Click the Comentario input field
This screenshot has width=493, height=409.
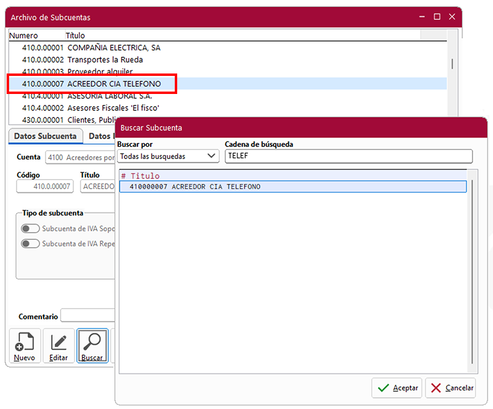[x=87, y=316]
